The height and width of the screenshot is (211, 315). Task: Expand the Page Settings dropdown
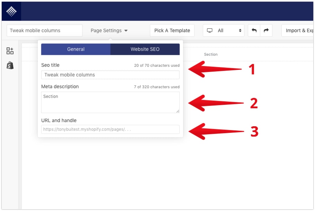pos(109,30)
